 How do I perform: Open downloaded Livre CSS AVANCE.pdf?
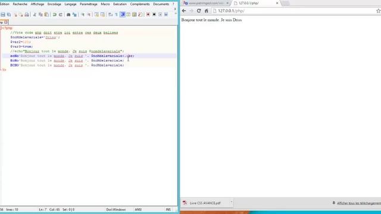point(205,203)
